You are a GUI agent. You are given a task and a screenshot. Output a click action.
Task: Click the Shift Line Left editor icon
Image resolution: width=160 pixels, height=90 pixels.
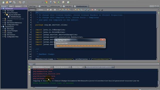click(85, 10)
